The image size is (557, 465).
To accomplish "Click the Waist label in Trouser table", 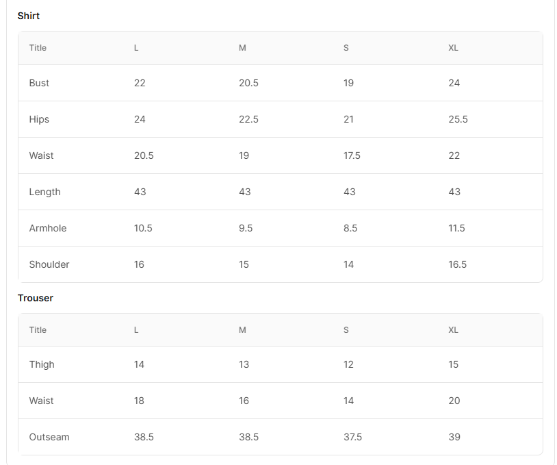I will [x=41, y=401].
